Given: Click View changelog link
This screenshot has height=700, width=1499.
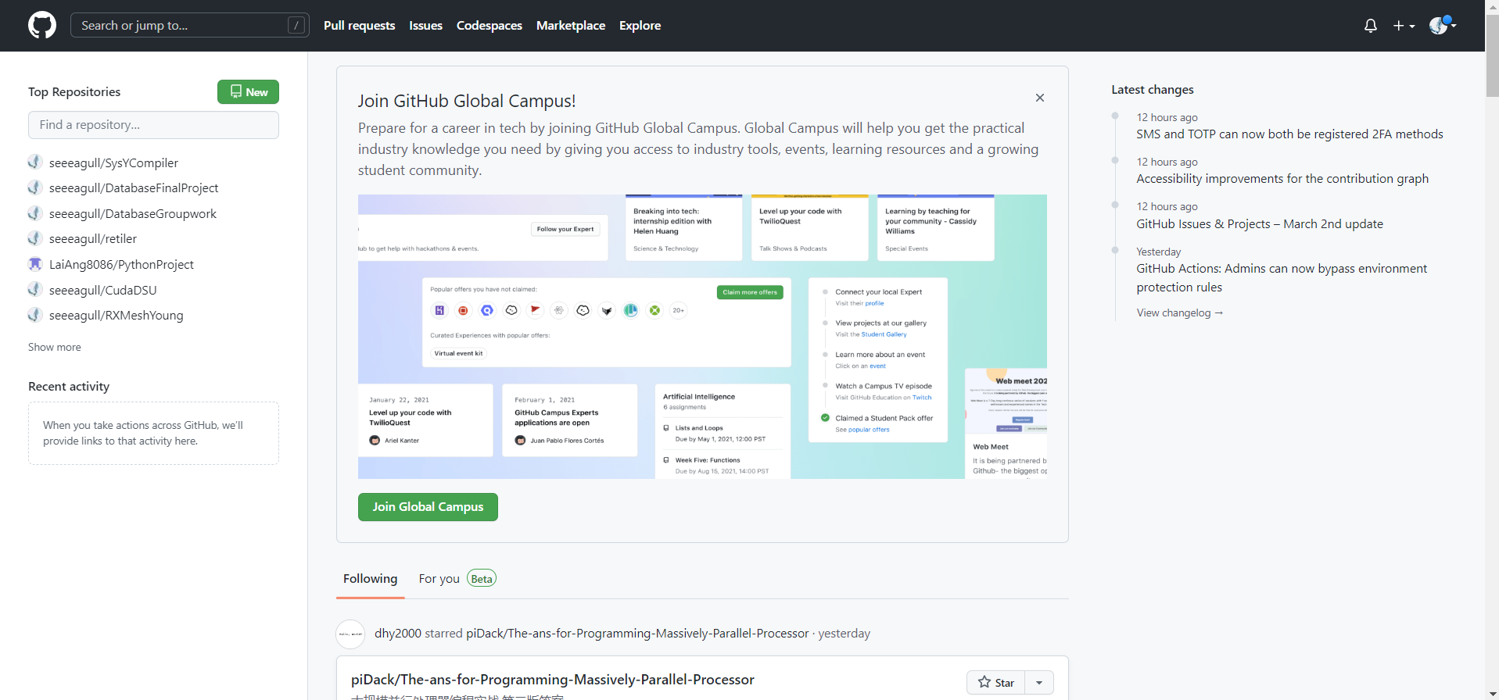Looking at the screenshot, I should pyautogui.click(x=1180, y=312).
